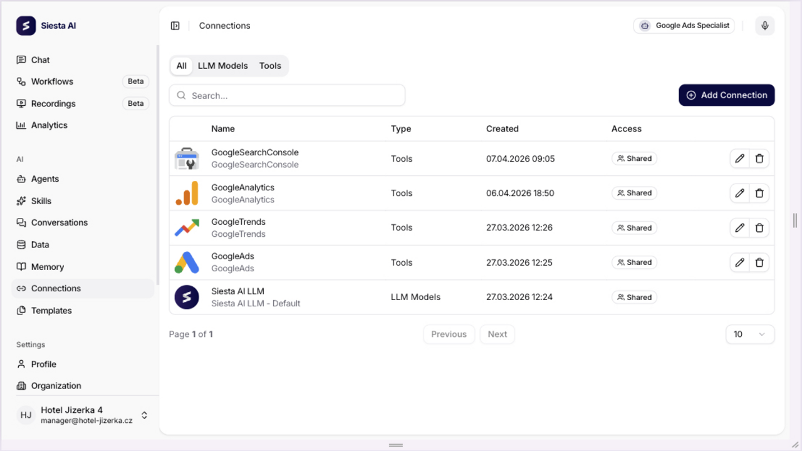Click the Google Ads Specialist agent button
The height and width of the screenshot is (451, 802).
[x=684, y=26]
